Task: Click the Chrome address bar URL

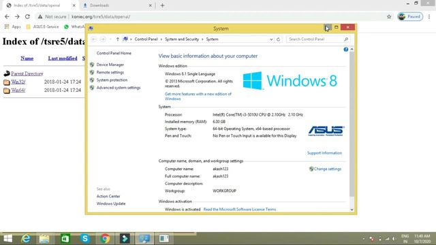Action: 101,16
